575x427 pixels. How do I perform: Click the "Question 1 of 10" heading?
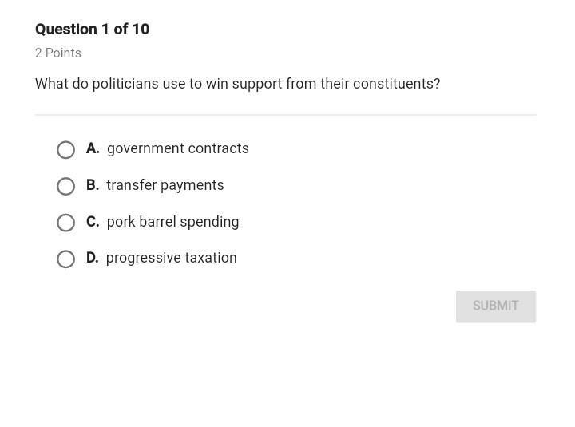tap(92, 30)
